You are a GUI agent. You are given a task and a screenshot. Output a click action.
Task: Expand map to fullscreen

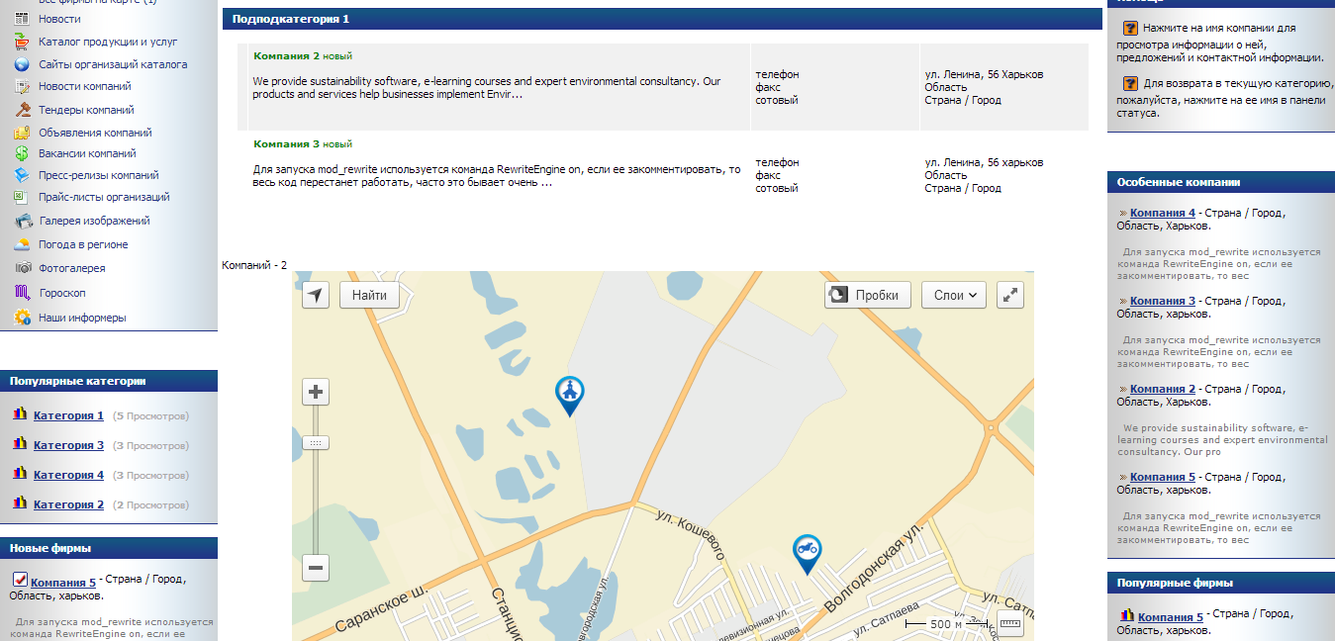tap(1009, 295)
